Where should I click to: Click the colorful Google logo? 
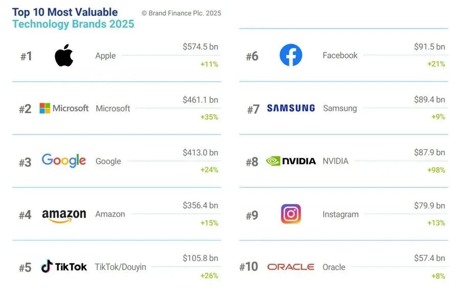(x=64, y=161)
